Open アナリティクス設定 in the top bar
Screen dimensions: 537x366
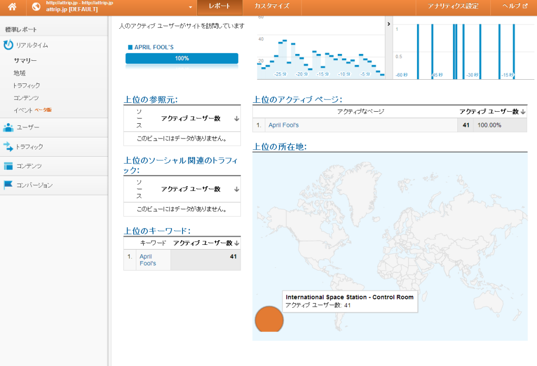click(453, 6)
